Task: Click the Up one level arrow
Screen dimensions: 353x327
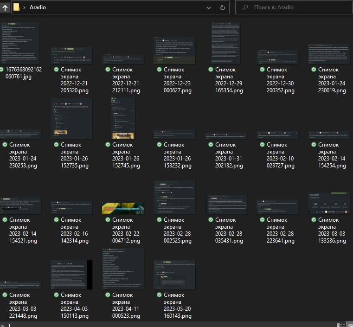Action: (x=5, y=7)
